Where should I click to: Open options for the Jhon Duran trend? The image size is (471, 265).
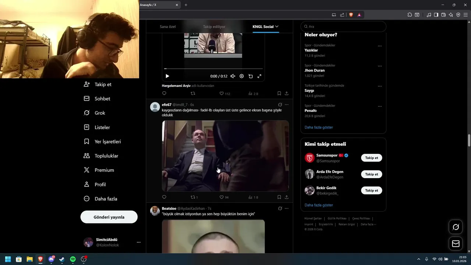[x=380, y=66]
